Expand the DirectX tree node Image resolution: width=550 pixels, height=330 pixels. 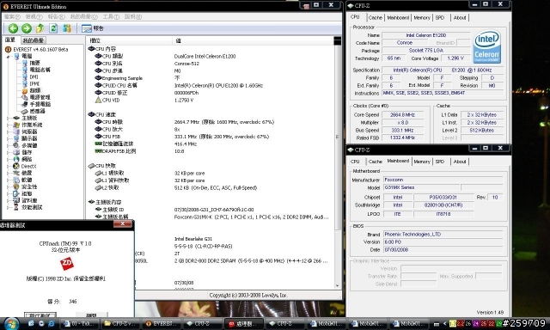click(x=8, y=166)
